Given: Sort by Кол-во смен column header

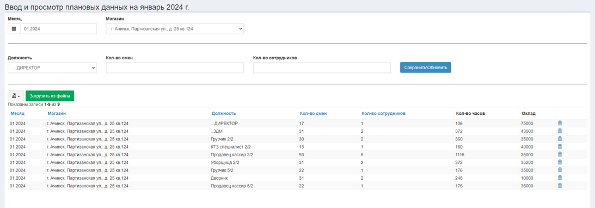Looking at the screenshot, I should tap(313, 113).
